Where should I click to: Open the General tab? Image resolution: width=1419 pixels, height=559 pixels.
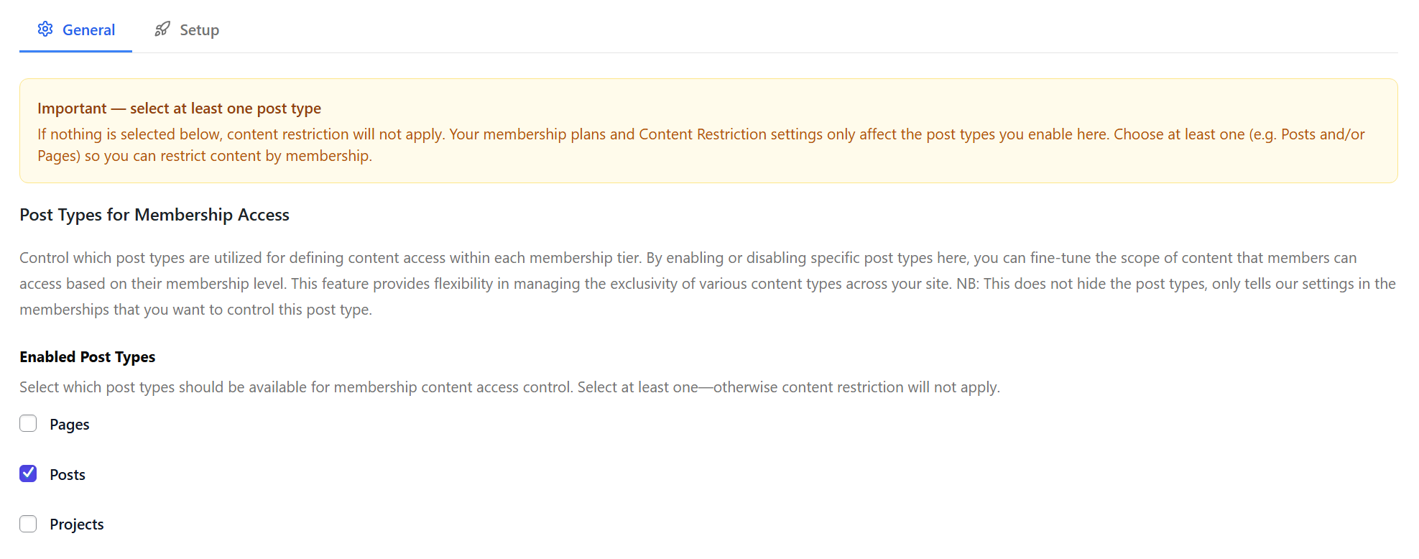click(88, 29)
